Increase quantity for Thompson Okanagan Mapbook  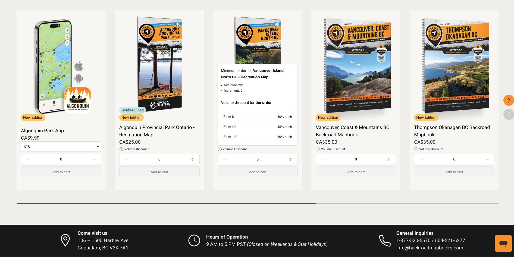click(x=487, y=159)
